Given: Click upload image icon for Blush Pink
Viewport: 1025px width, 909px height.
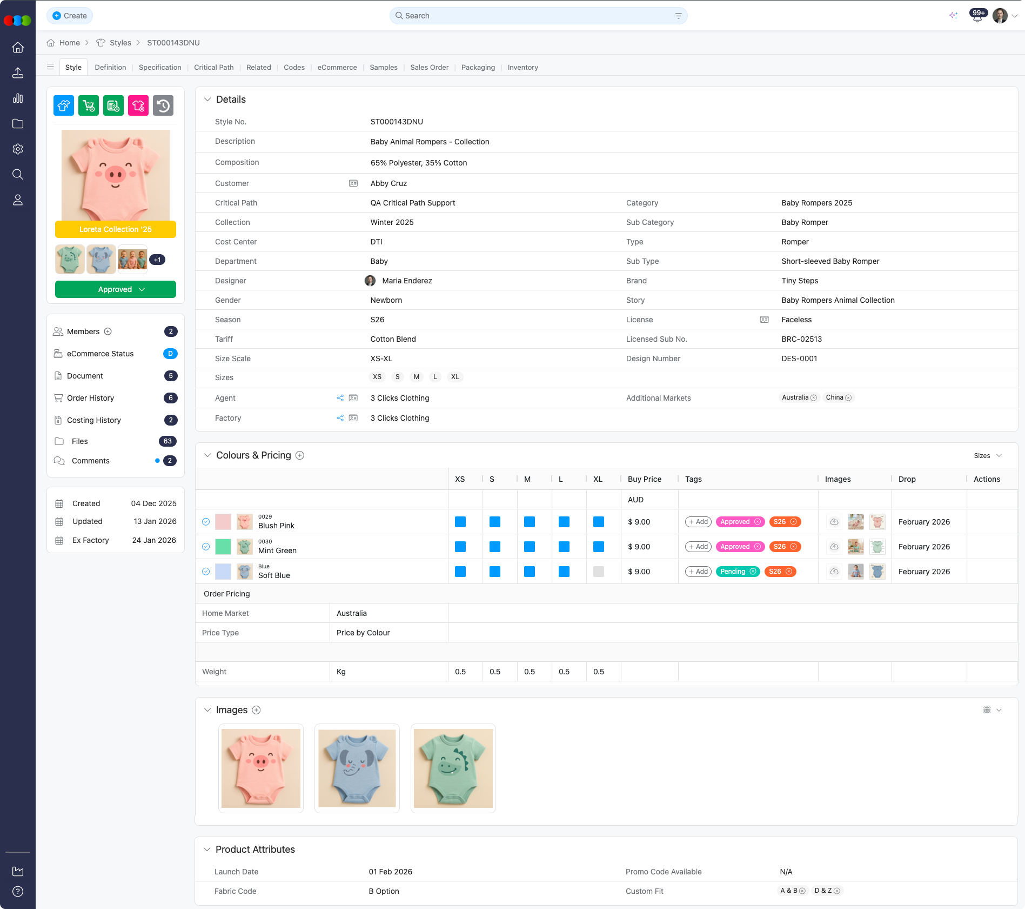Looking at the screenshot, I should [834, 522].
